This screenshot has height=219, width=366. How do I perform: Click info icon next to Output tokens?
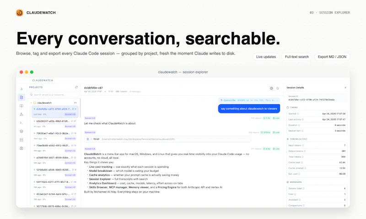coord(305,151)
